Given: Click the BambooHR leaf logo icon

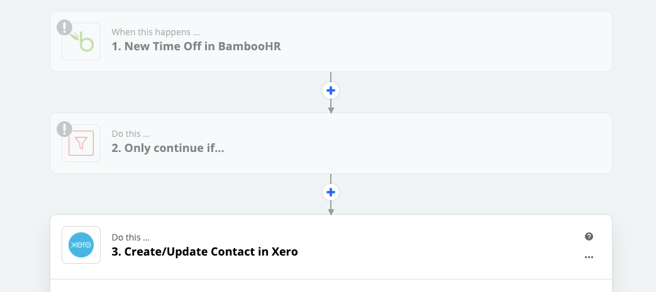Looking at the screenshot, I should point(81,41).
